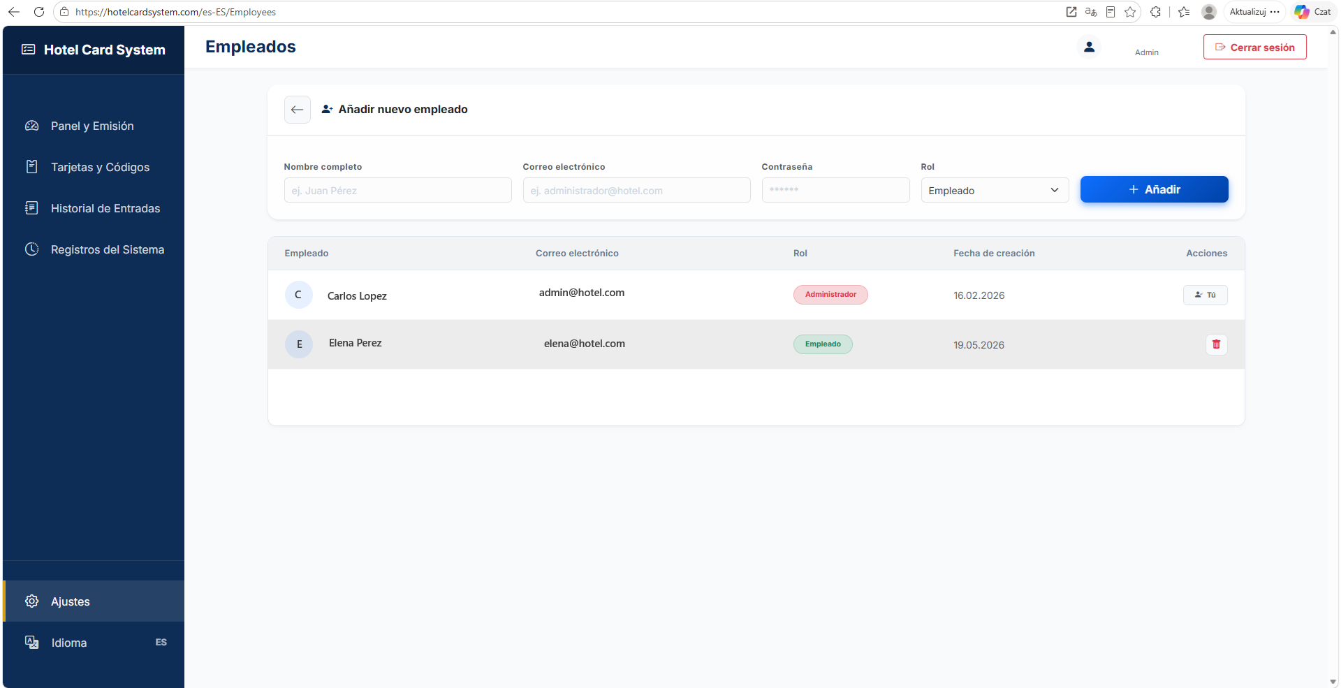Viewport: 1341px width, 688px height.
Task: Click the Empleado column header
Action: (x=306, y=254)
